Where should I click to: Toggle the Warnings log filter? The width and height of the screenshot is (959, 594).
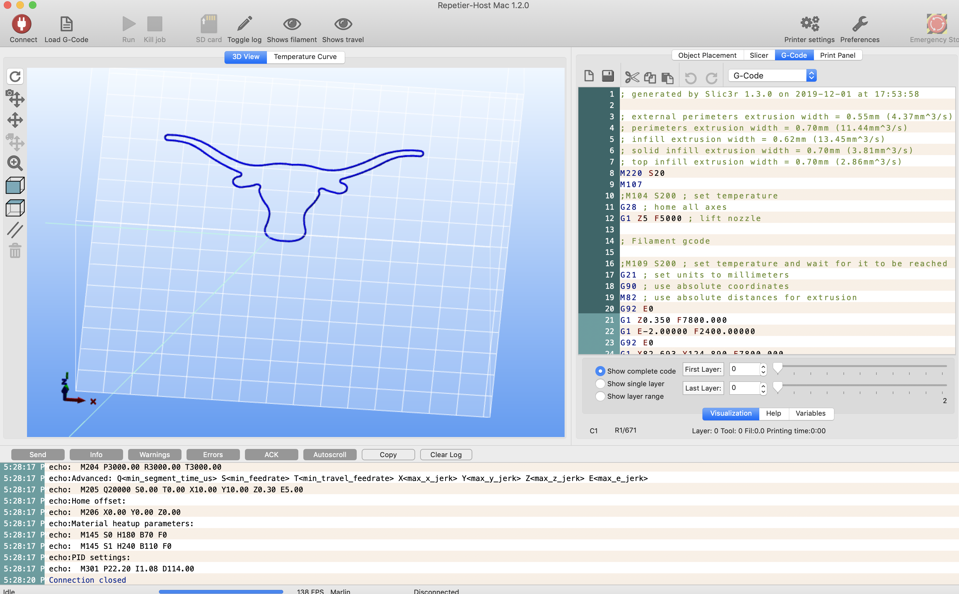[x=155, y=455]
